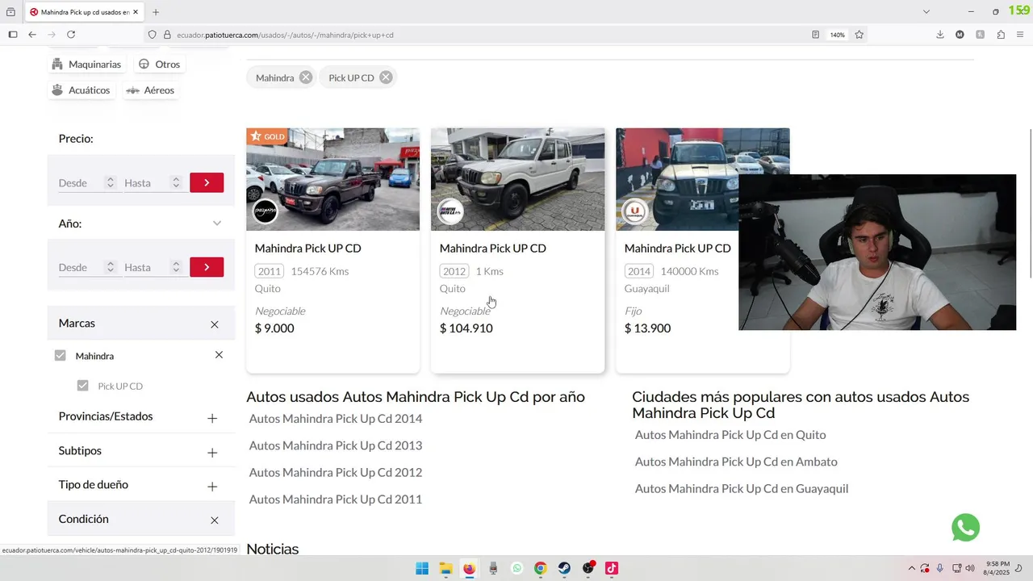Image resolution: width=1033 pixels, height=581 pixels.
Task: Apply the price range with red arrow
Action: (207, 183)
